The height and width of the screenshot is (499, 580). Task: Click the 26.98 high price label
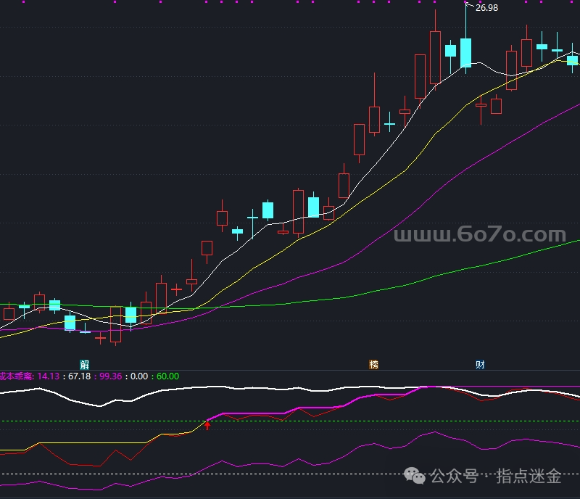tap(486, 8)
